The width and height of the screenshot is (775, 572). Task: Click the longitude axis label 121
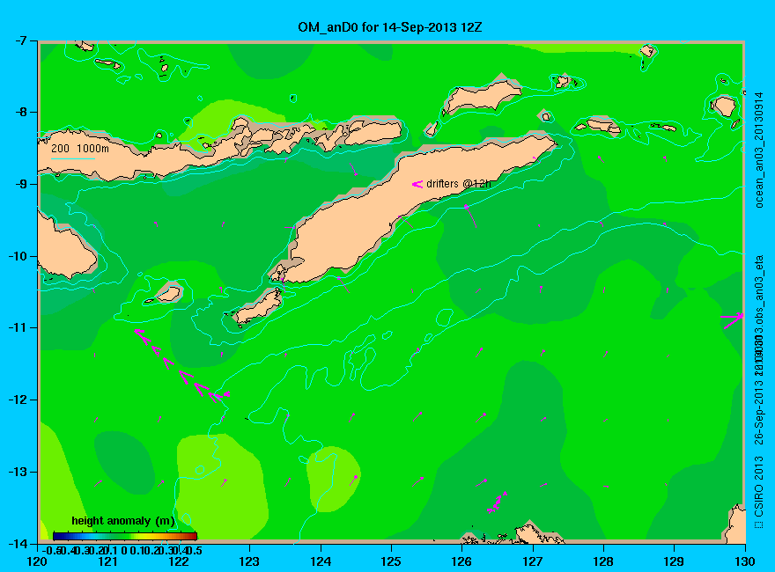click(107, 561)
